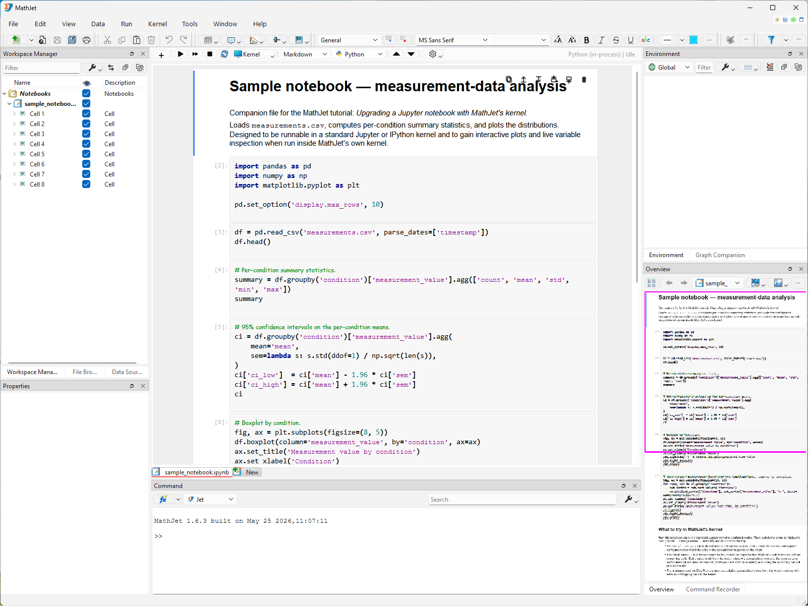Click the Environment Filter field

[704, 67]
